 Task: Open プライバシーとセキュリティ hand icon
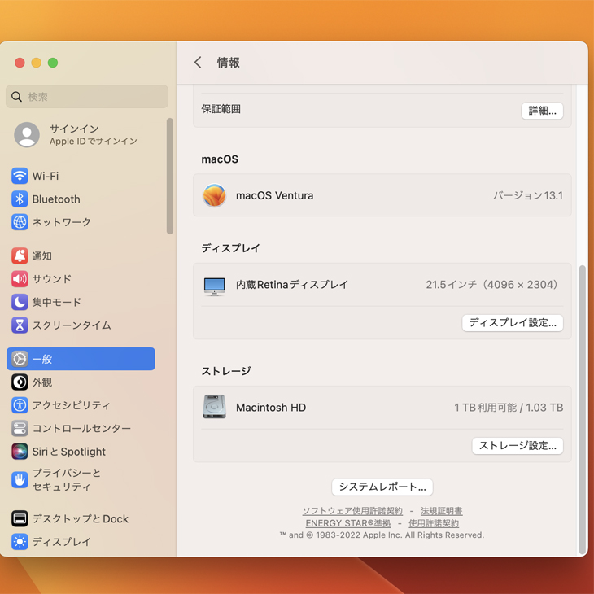pyautogui.click(x=20, y=480)
